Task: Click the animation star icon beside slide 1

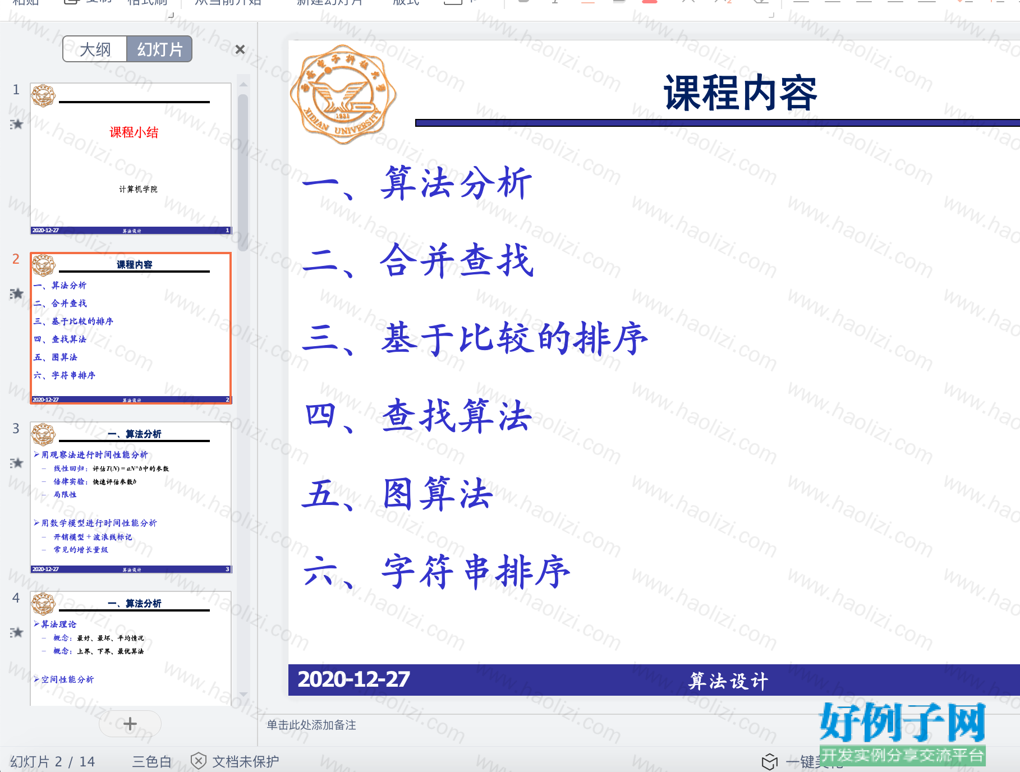Action: coord(17,124)
